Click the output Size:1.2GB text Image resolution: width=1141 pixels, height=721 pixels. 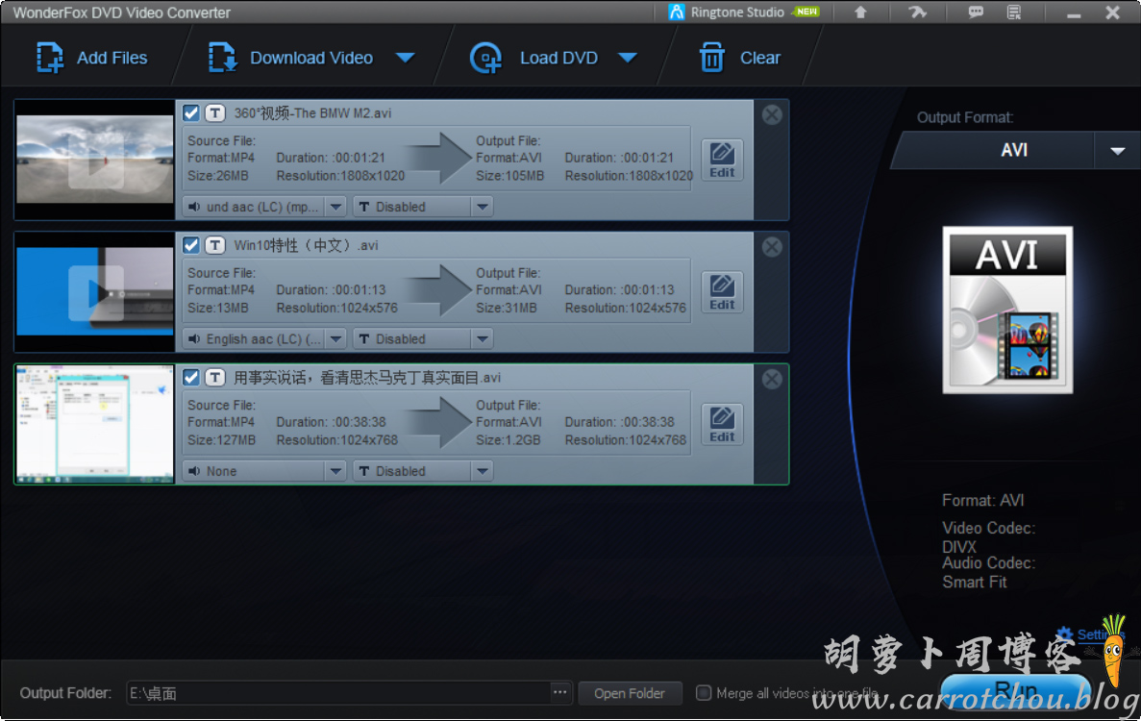tap(508, 440)
